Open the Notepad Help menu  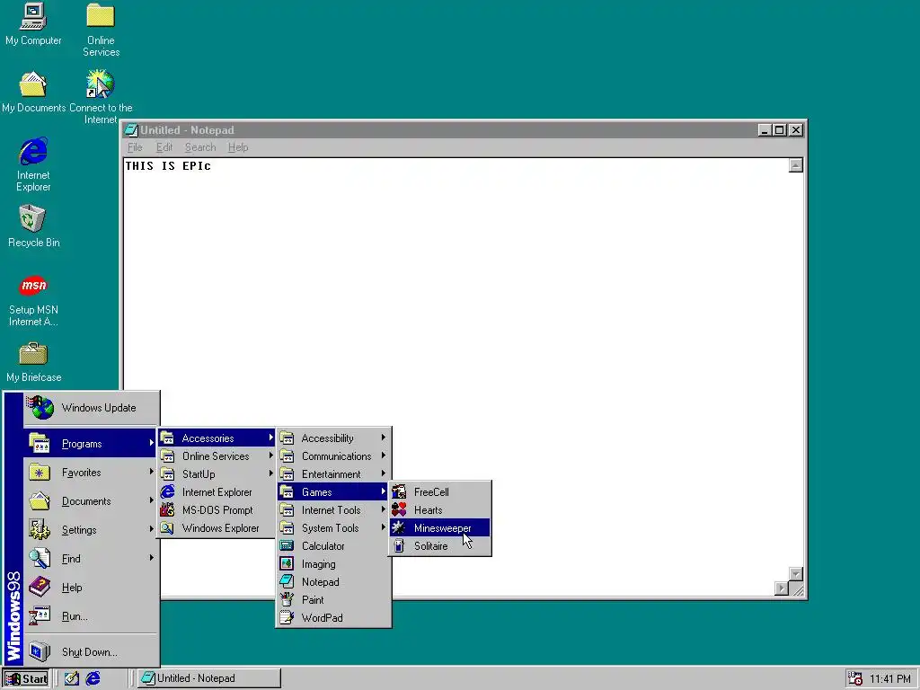pos(238,147)
